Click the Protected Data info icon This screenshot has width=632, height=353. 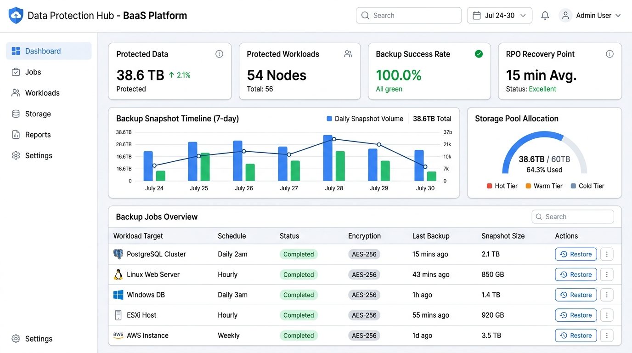point(220,54)
